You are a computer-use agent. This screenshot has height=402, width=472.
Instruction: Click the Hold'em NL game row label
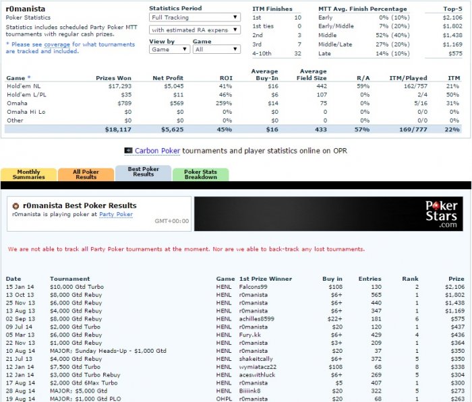pos(24,86)
